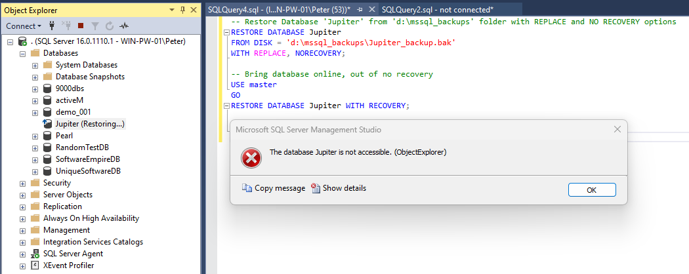This screenshot has height=274, width=689.
Task: Switch to SQLQuery2.sql tab
Action: (437, 10)
